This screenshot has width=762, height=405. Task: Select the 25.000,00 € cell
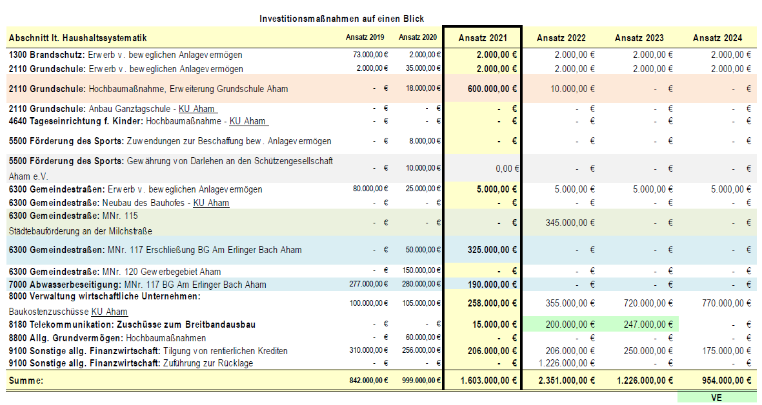[423, 189]
